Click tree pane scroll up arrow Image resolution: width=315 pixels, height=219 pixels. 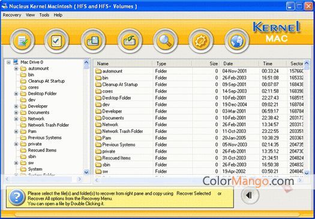(x=86, y=62)
